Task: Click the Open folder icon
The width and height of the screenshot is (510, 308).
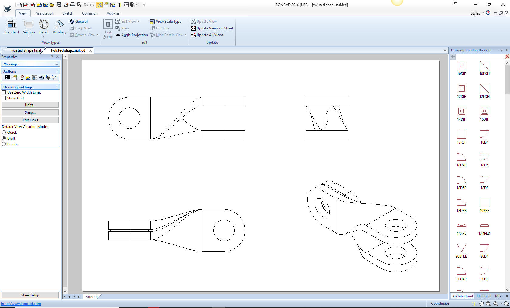Action: point(53,5)
